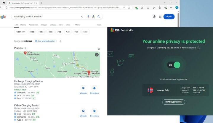Click encryption info icon in AVG VPN
The height and width of the screenshot is (123, 213).
point(199,48)
